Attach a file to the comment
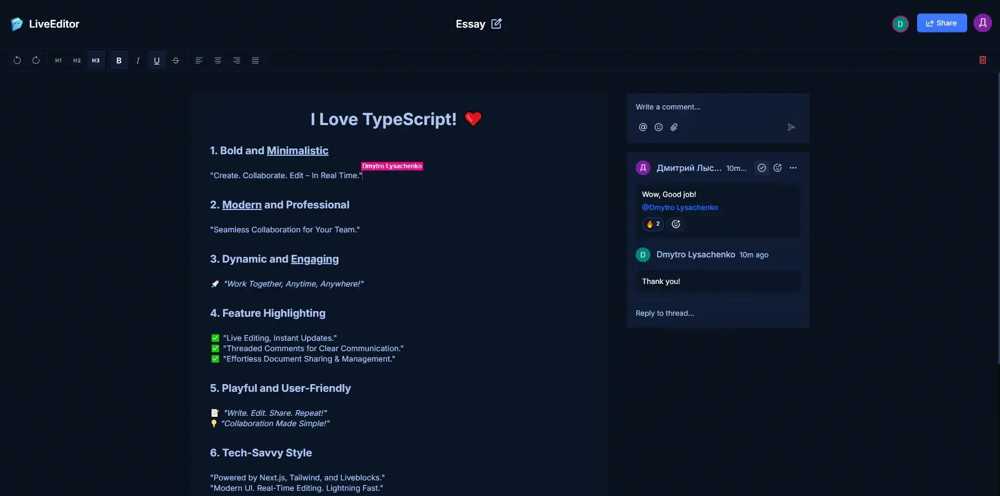Viewport: 1000px width, 496px height. coord(674,127)
